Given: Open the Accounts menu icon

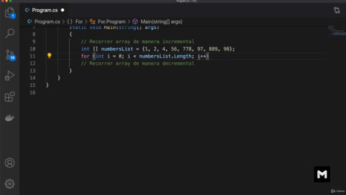Looking at the screenshot, I should point(10,163).
